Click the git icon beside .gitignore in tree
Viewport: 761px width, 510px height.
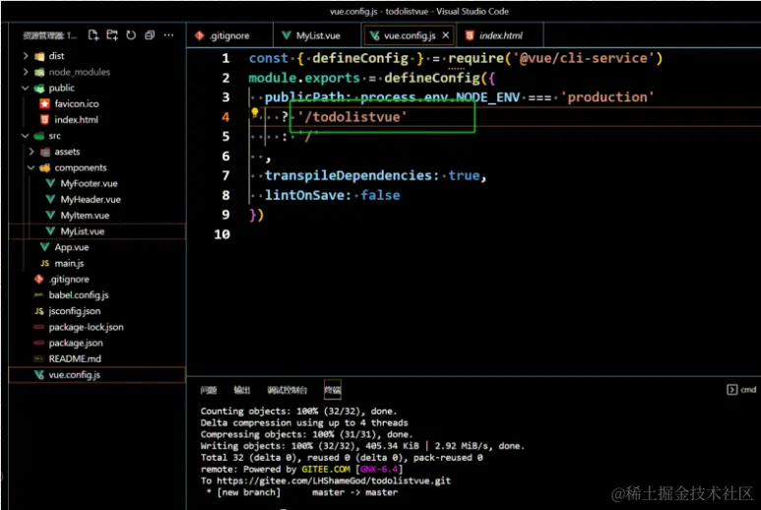click(38, 279)
